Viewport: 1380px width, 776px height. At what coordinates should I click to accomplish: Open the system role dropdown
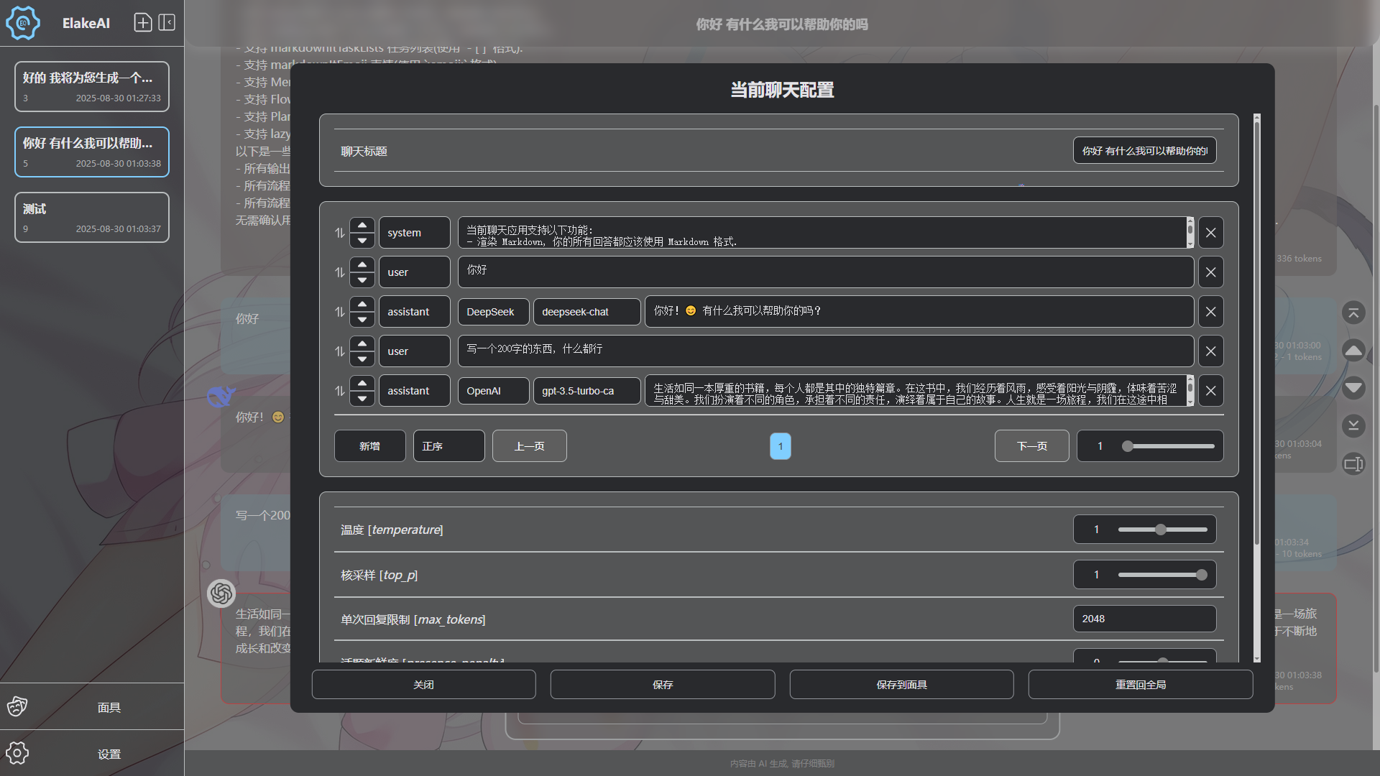coord(414,233)
